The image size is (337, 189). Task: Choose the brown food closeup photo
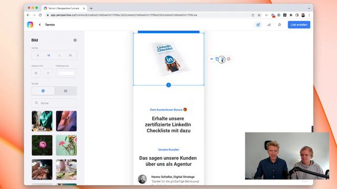[x=42, y=170]
